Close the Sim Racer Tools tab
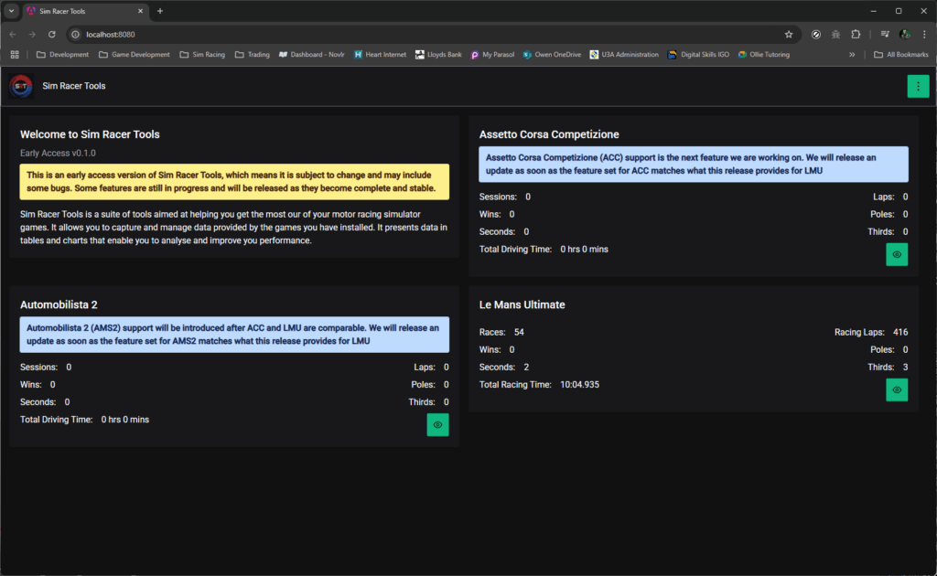This screenshot has height=576, width=937. 140,11
